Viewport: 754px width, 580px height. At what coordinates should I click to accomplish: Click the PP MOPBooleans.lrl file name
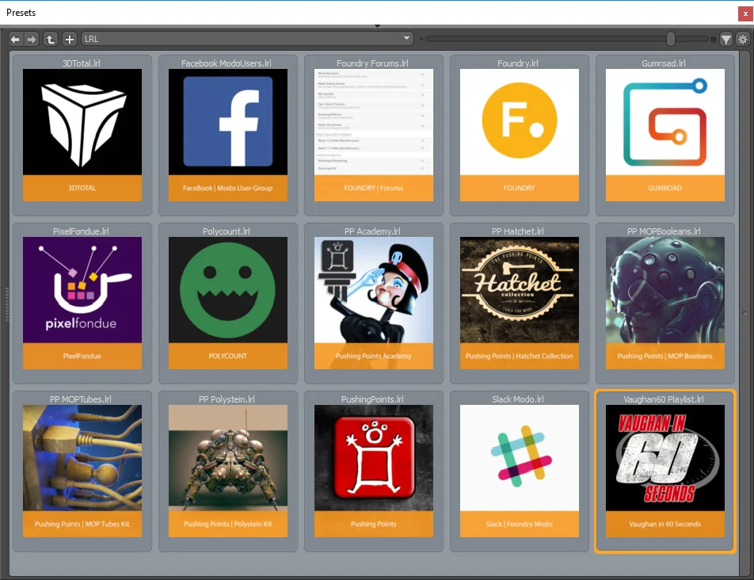pyautogui.click(x=664, y=231)
